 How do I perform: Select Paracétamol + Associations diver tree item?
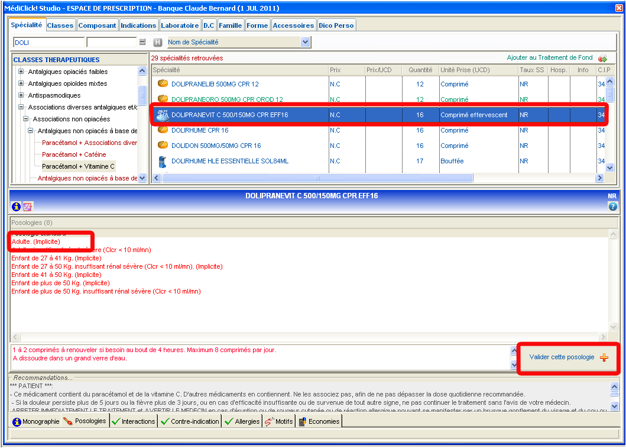(x=89, y=143)
